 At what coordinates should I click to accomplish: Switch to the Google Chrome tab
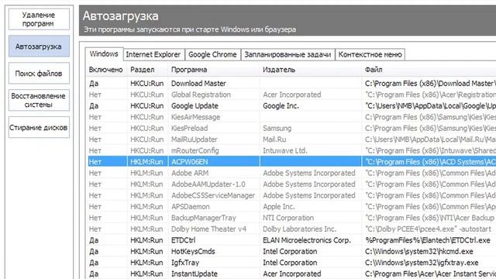[x=212, y=54]
